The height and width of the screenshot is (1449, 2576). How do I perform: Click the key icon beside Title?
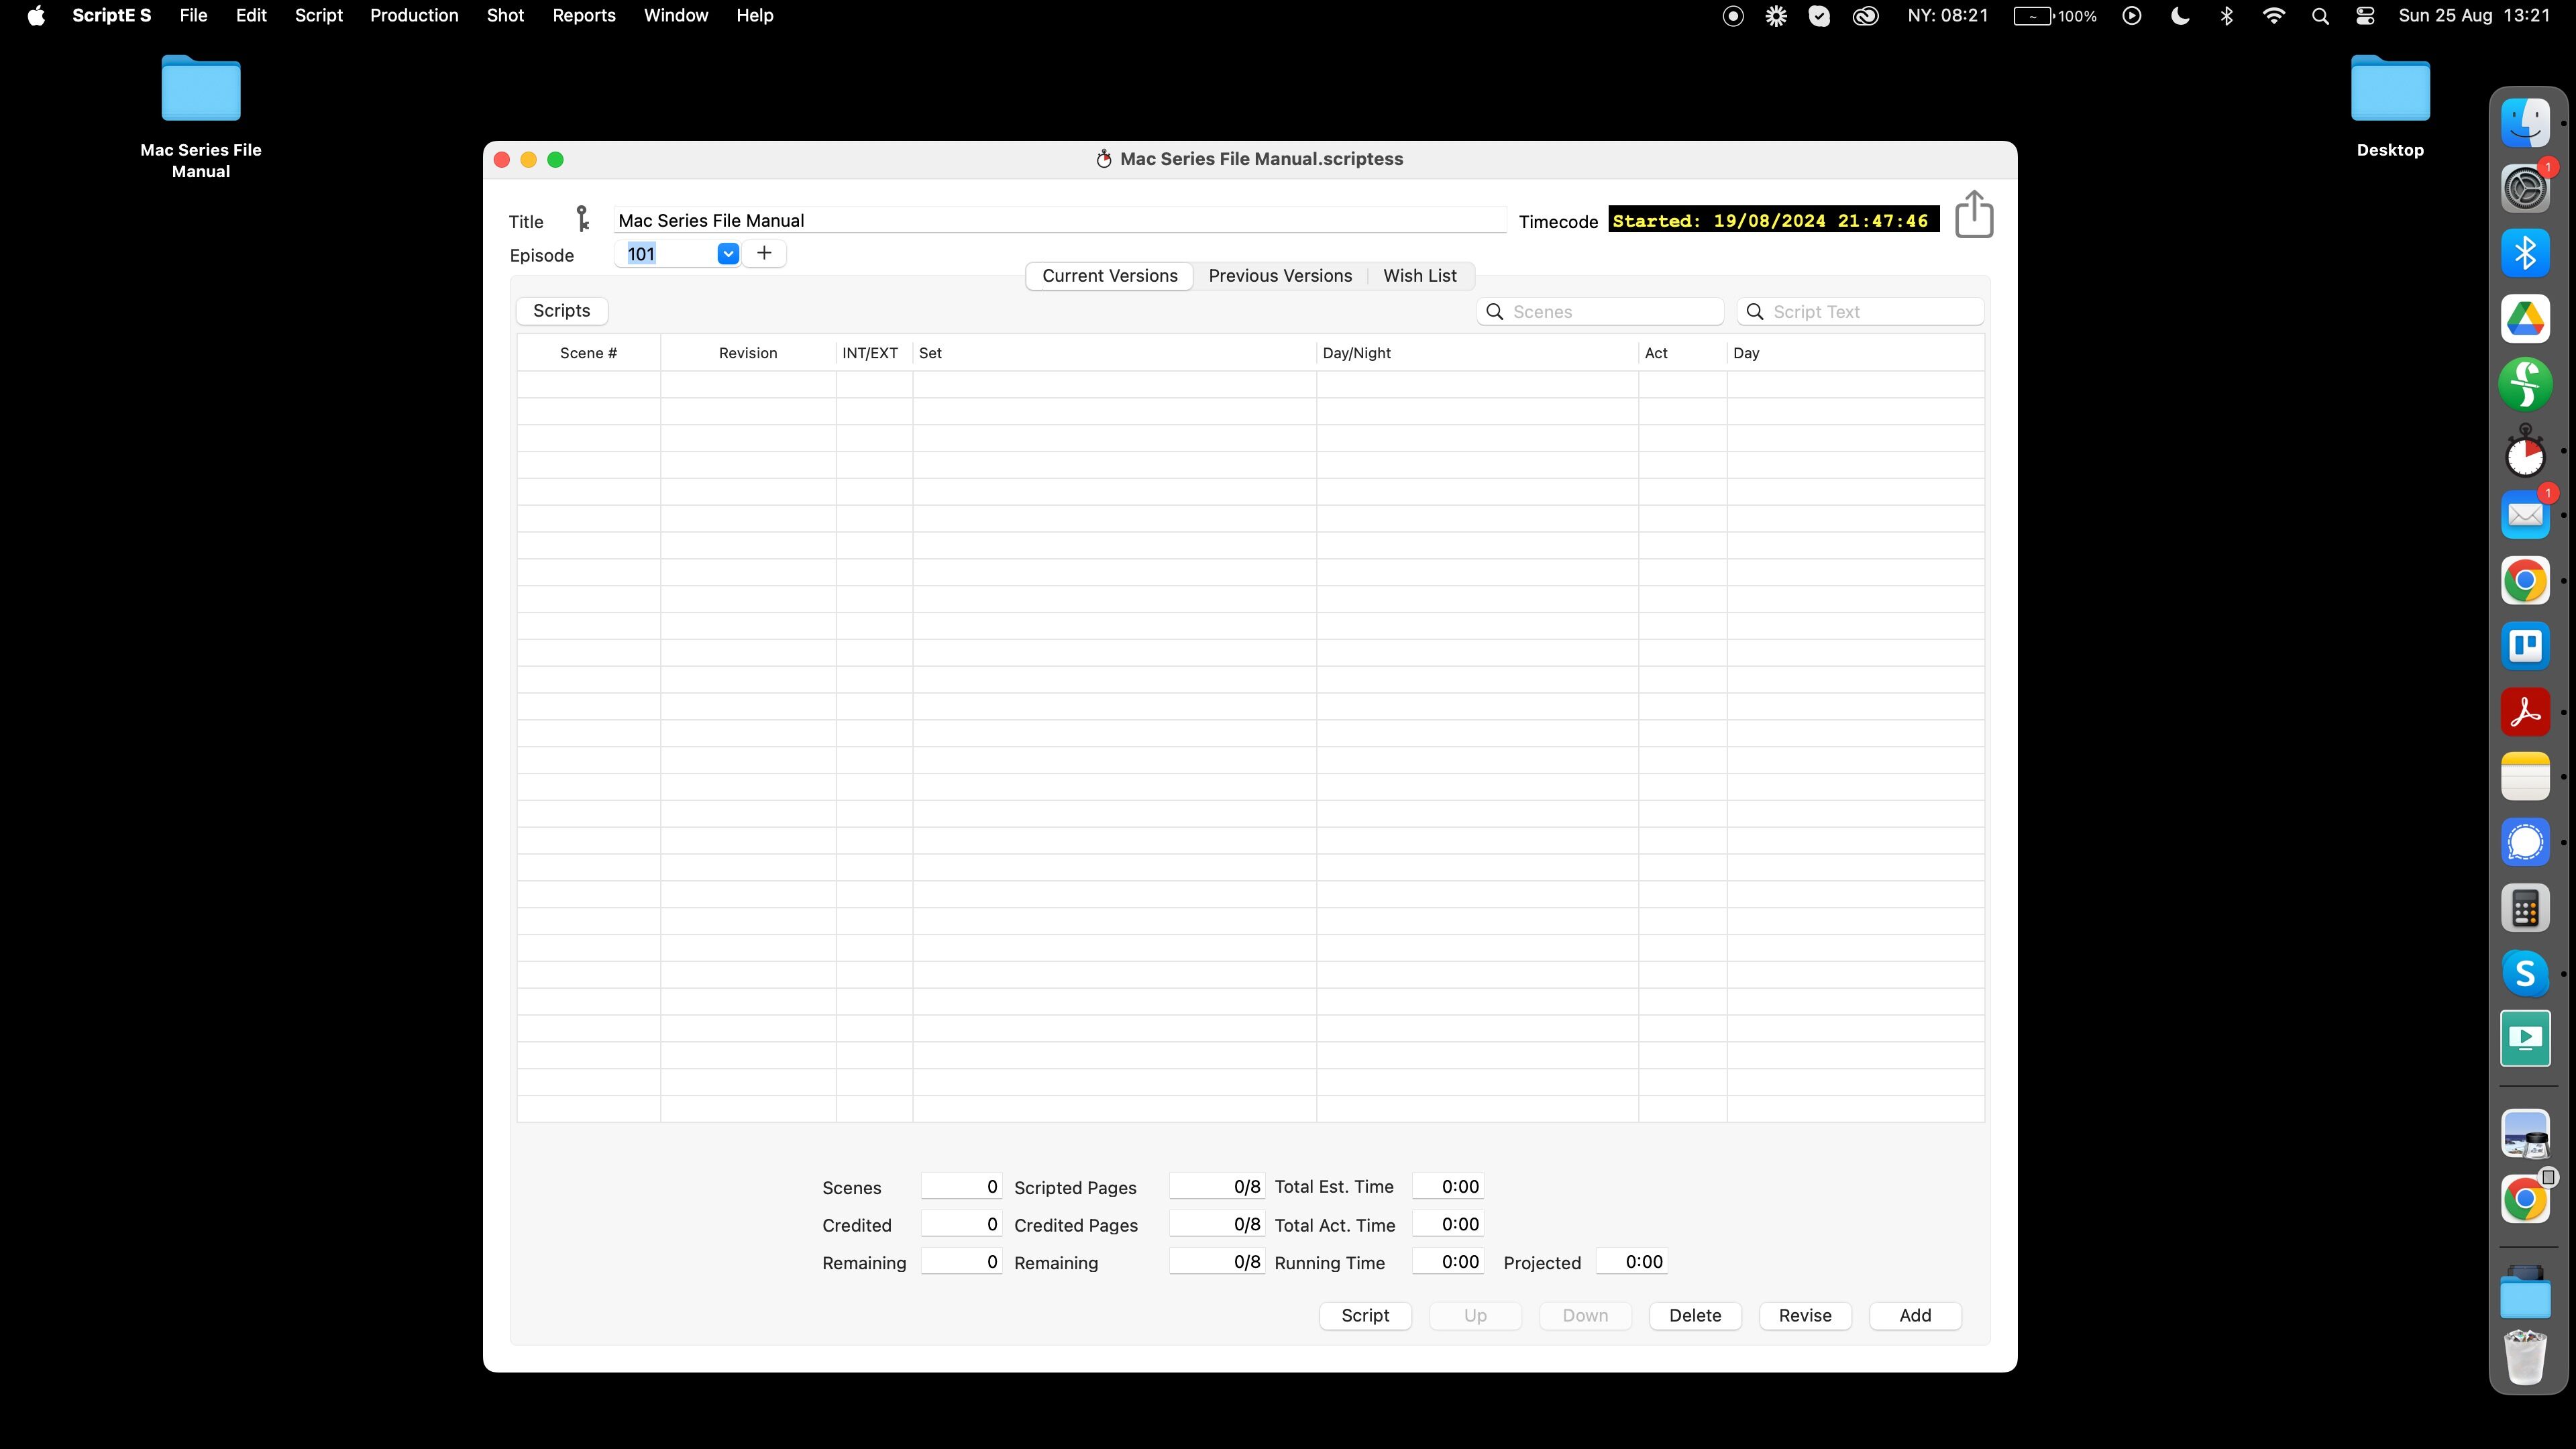pyautogui.click(x=583, y=219)
